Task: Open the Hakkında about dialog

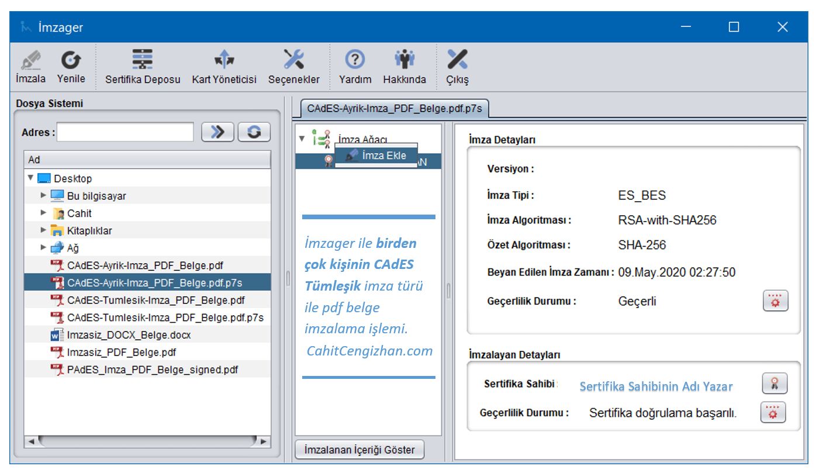Action: pyautogui.click(x=404, y=67)
